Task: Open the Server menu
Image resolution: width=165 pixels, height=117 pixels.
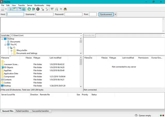Action: (x=30, y=5)
